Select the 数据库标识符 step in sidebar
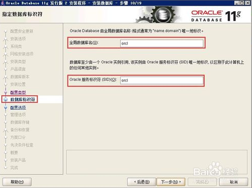The width and height of the screenshot is (252, 188). point(23,99)
